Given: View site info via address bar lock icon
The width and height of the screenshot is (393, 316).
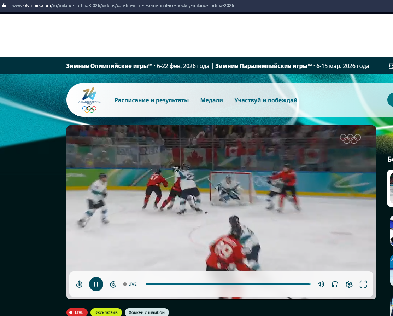Looking at the screenshot, I should [x=5, y=6].
